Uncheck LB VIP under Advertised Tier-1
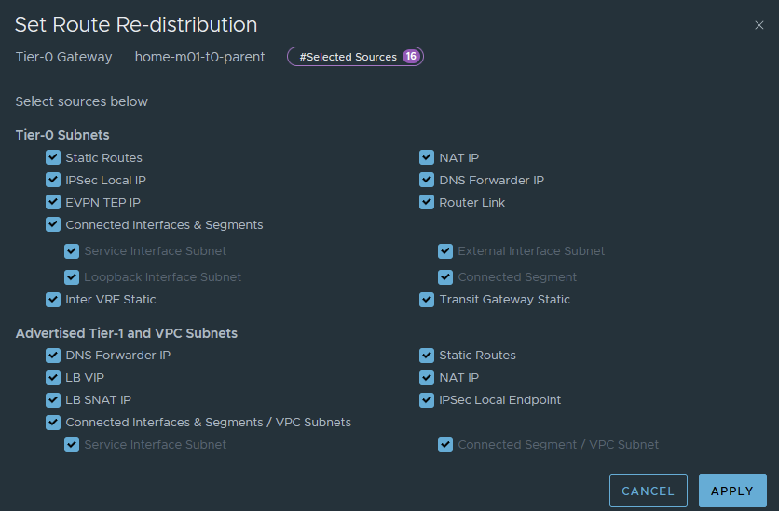This screenshot has width=779, height=511. (53, 378)
